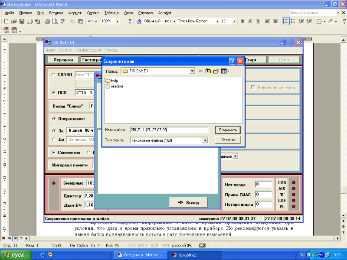
Task: Open Правка menu in Word
Action: [x=26, y=13]
